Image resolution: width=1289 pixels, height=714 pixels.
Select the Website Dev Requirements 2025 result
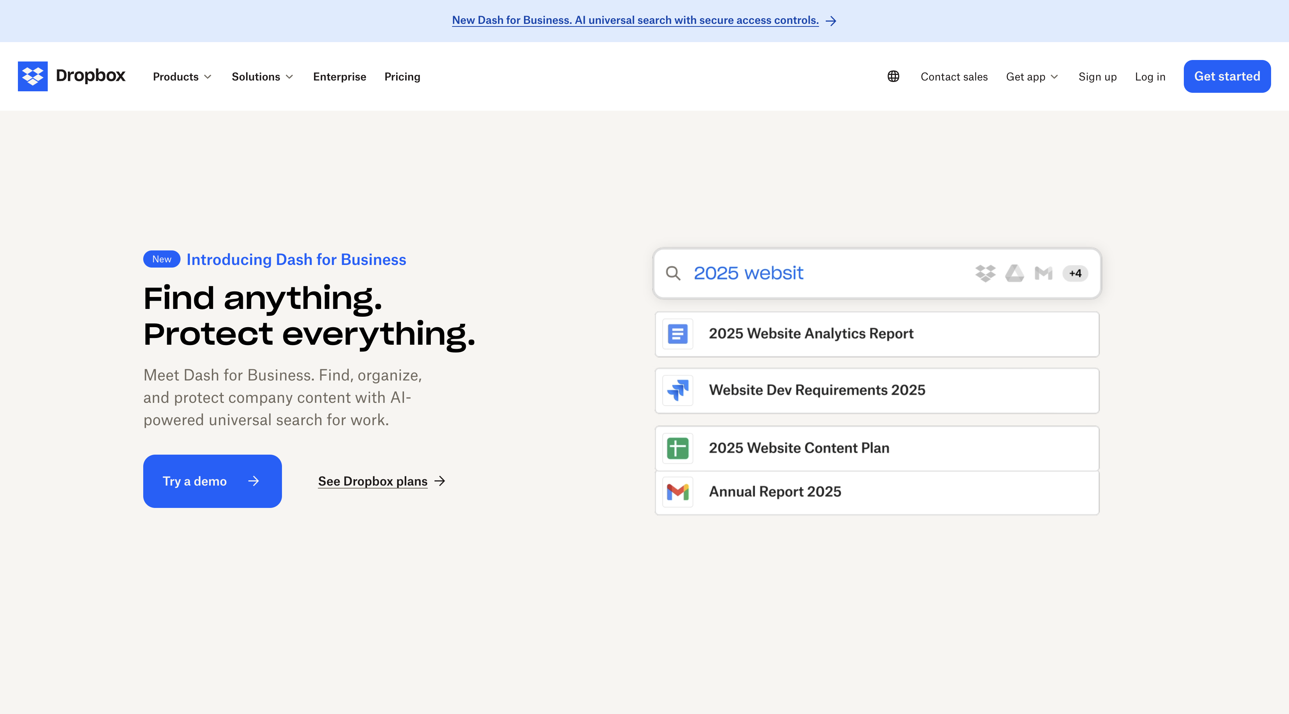[x=877, y=391]
